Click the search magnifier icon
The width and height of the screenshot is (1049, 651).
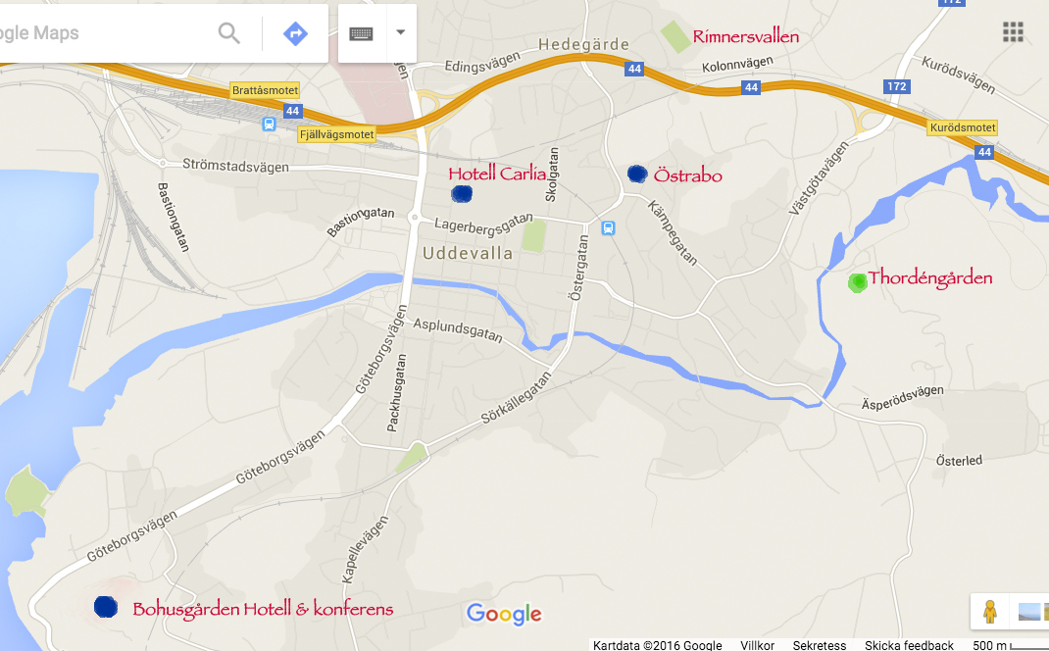pos(228,32)
